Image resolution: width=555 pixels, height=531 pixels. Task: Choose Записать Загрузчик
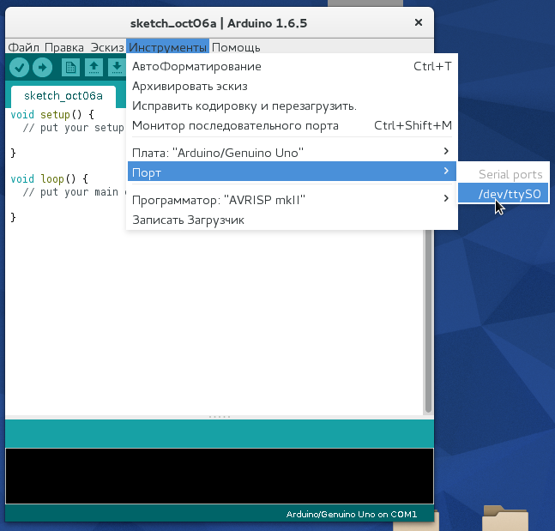point(292,220)
